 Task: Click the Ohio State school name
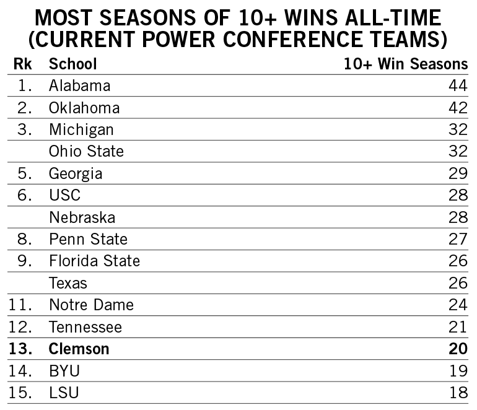(86, 152)
